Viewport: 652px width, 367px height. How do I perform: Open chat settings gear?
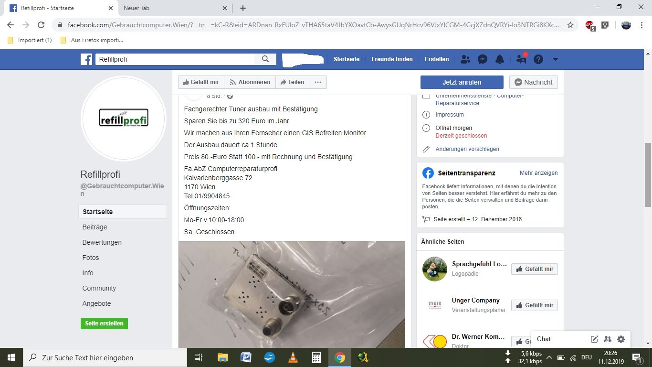point(621,339)
